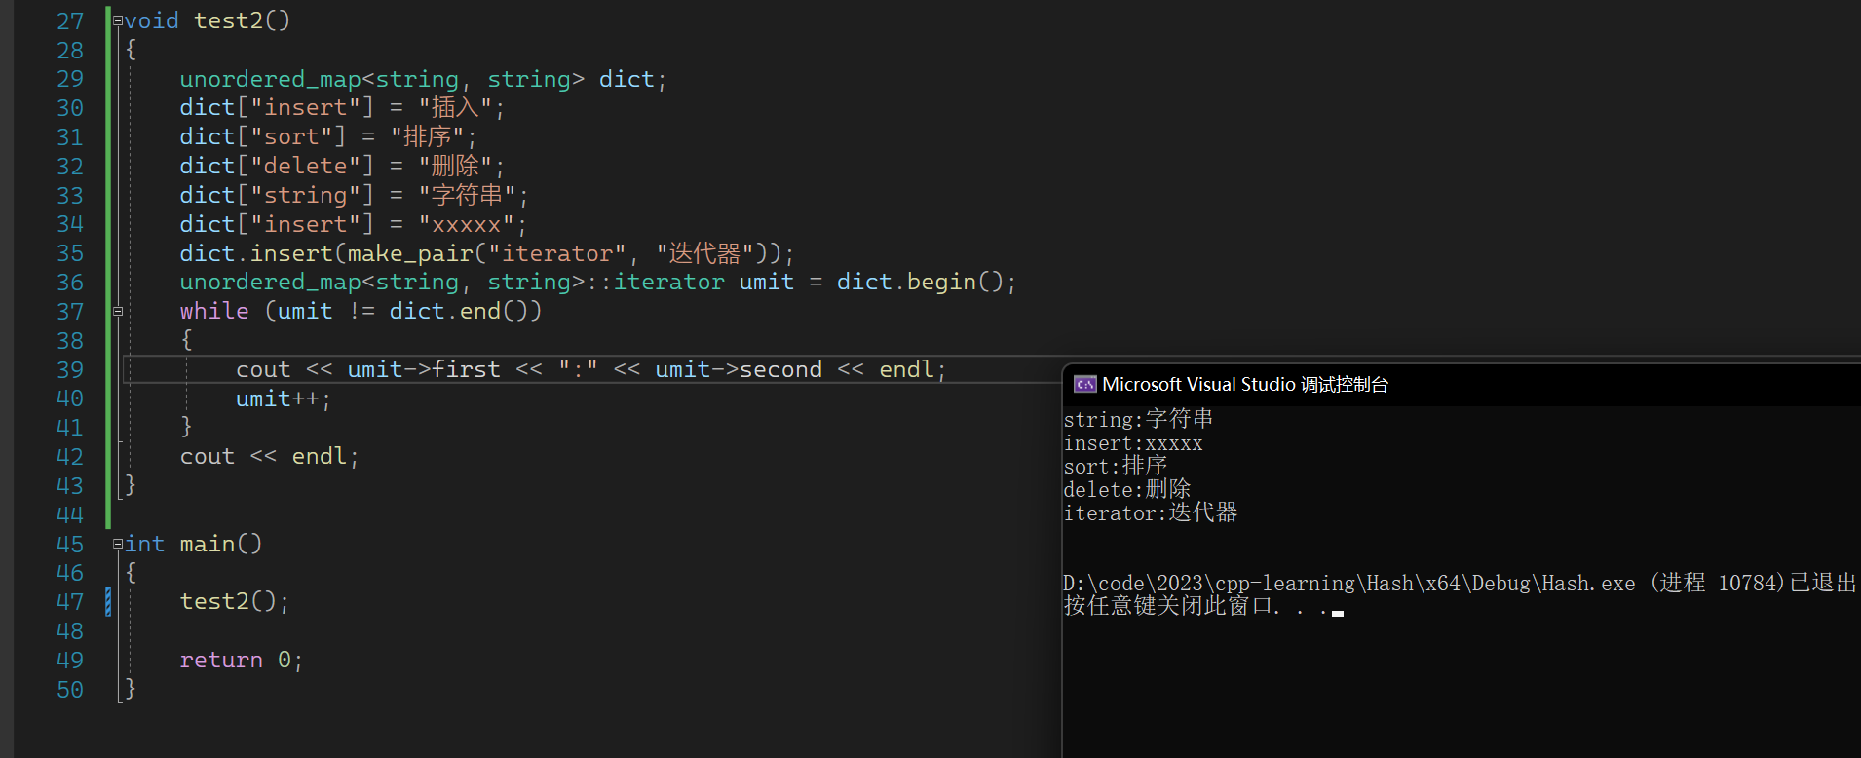Click line number 47 in the gutter
Viewport: 1861px width, 758px height.
[70, 602]
